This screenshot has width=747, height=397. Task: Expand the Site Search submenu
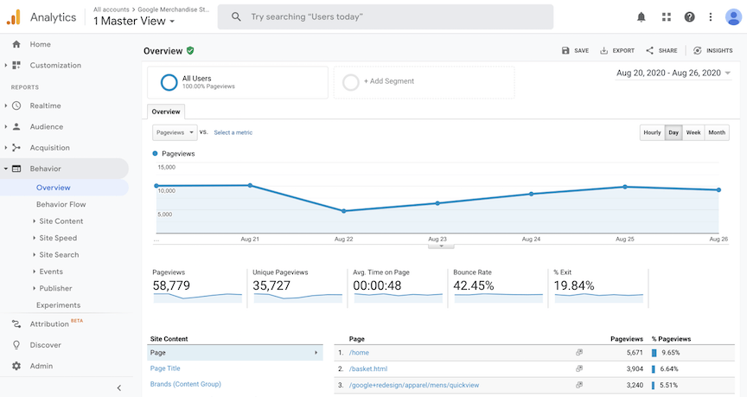(x=35, y=255)
